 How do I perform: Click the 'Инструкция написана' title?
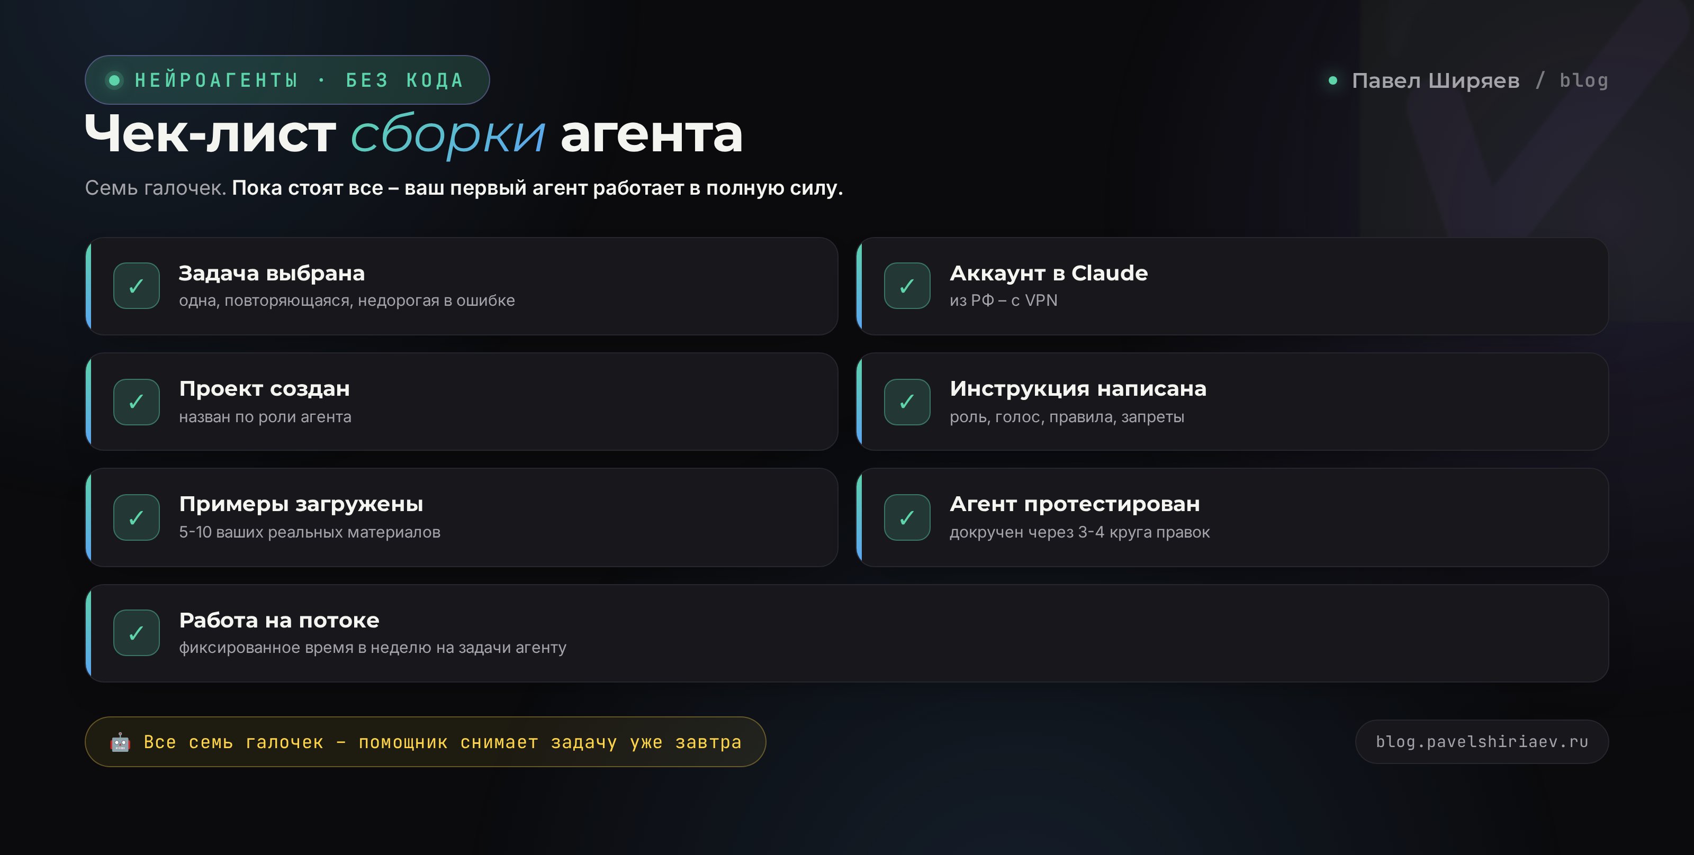click(1078, 388)
